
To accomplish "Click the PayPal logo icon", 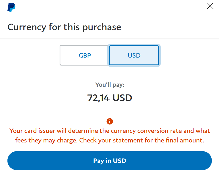I will point(11,7).
